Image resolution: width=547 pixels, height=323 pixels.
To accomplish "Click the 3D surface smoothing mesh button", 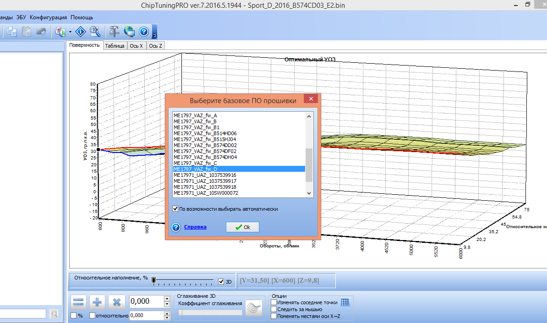I will coord(254,308).
